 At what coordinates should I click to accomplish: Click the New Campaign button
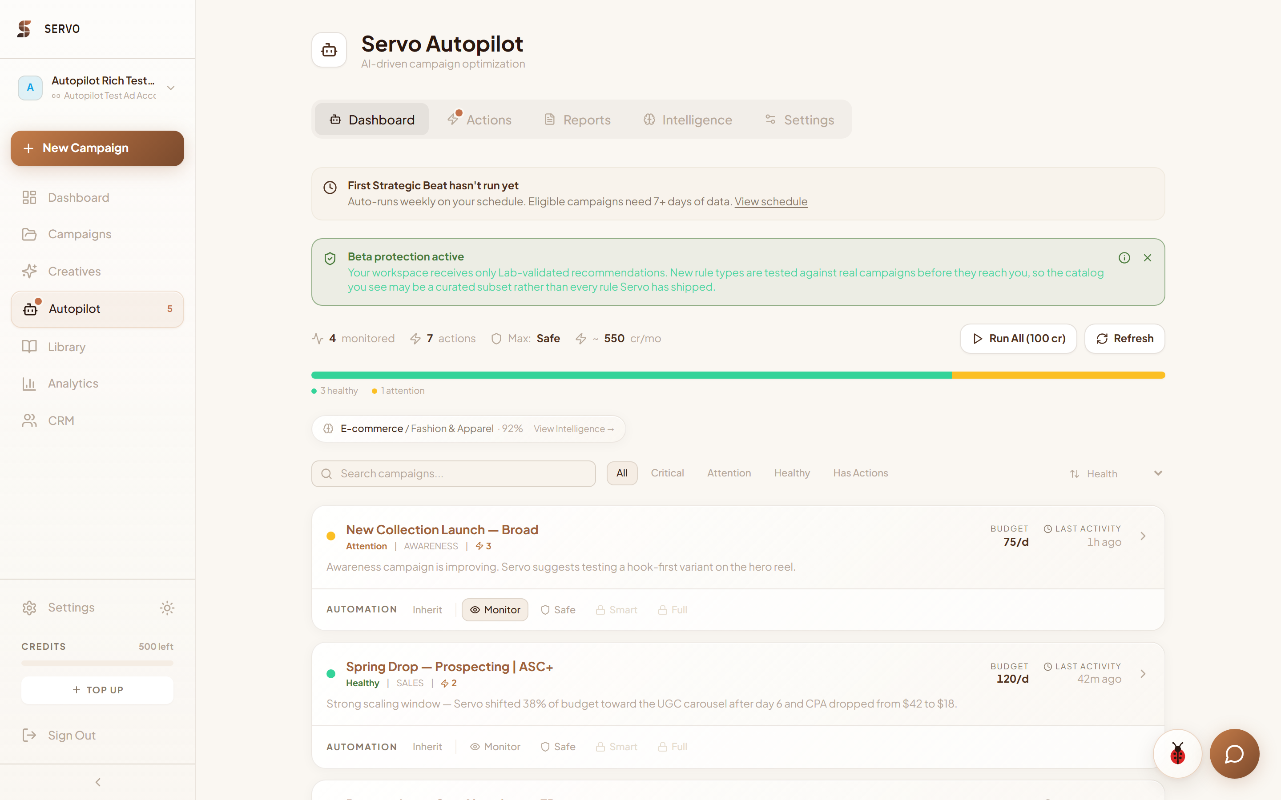97,148
